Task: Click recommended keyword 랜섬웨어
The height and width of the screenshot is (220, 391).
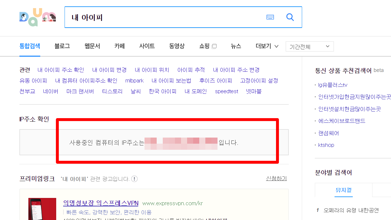Action: point(328,133)
